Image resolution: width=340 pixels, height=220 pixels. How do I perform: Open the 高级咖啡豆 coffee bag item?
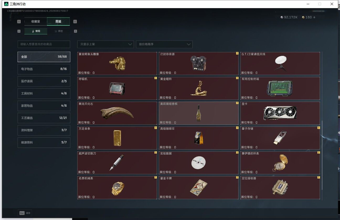[x=199, y=138]
